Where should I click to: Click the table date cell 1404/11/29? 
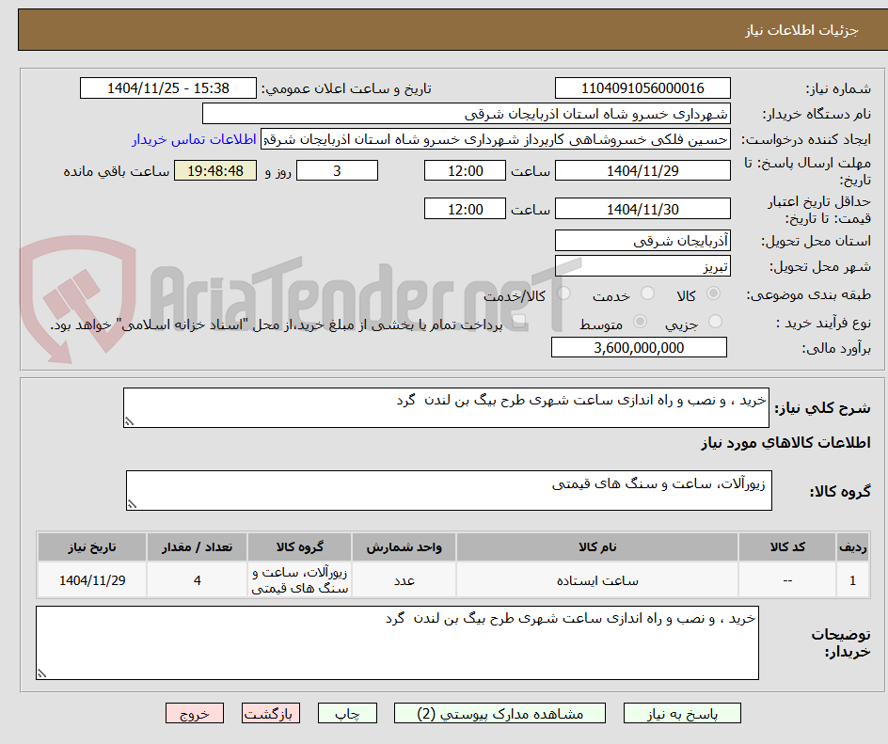tap(92, 580)
